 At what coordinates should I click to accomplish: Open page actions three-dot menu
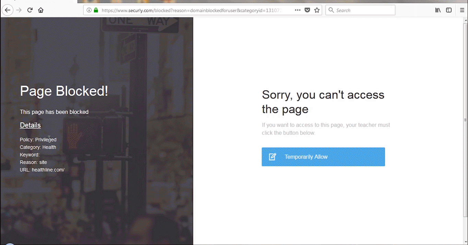(x=298, y=10)
